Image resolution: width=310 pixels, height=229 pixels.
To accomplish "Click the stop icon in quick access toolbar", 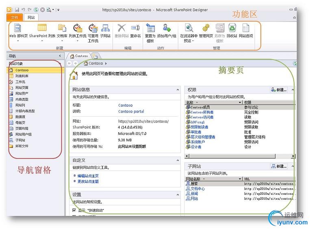I will 42,9.
